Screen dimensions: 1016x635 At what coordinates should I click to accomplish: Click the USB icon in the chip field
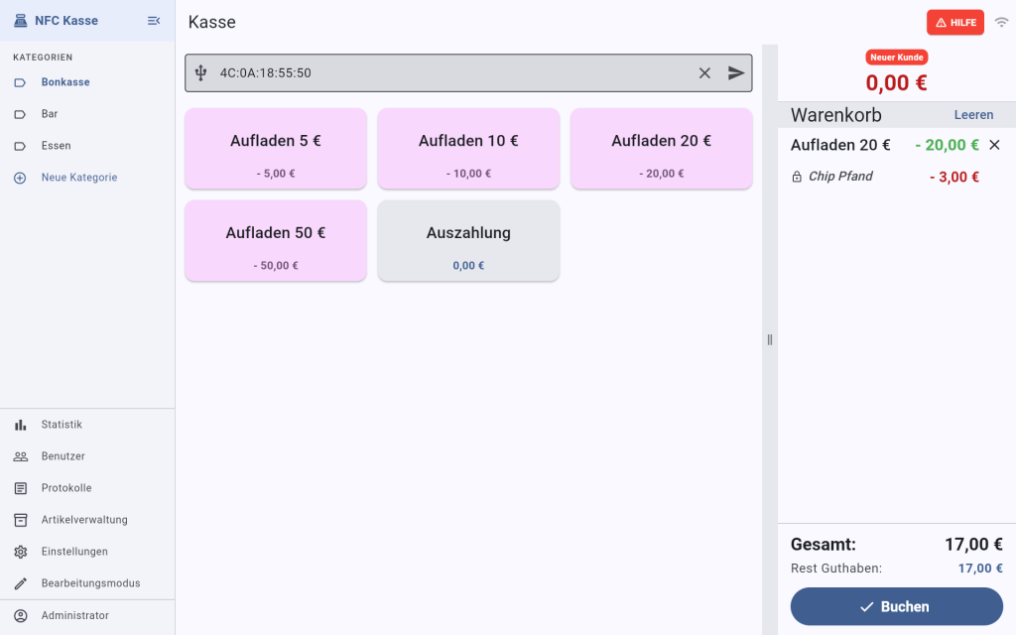(x=200, y=73)
